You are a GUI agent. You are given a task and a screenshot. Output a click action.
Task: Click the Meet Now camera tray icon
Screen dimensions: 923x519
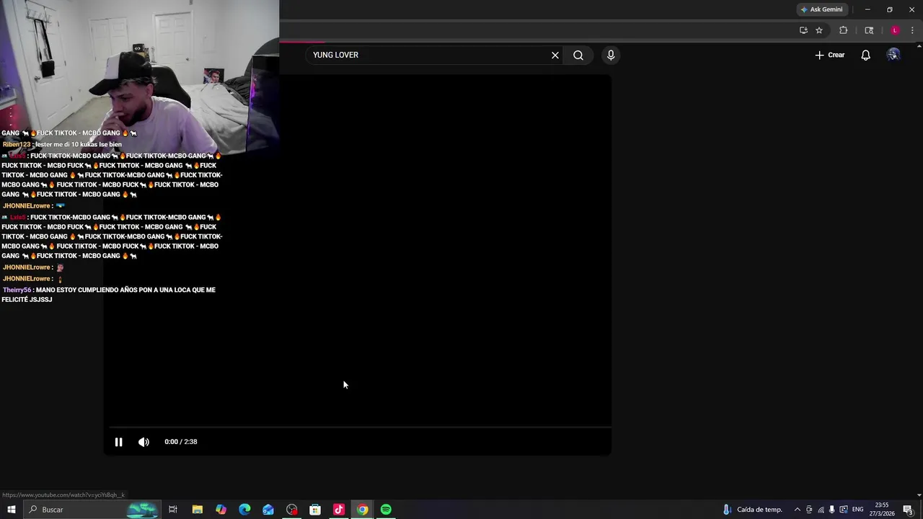[809, 510]
